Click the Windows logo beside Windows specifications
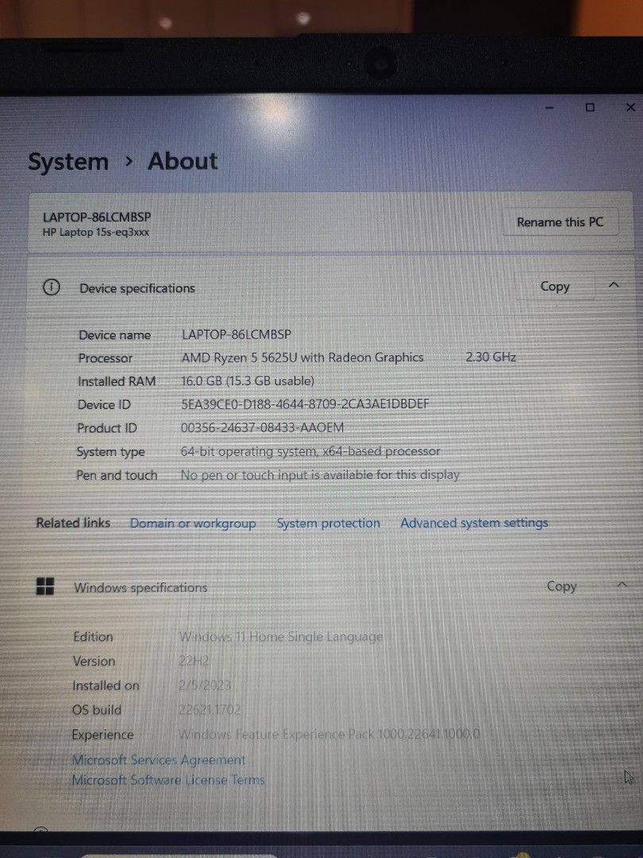The image size is (643, 858). point(45,587)
